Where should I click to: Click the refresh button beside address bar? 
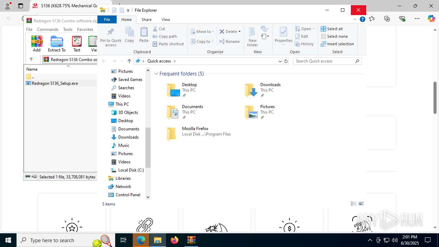pyautogui.click(x=286, y=61)
